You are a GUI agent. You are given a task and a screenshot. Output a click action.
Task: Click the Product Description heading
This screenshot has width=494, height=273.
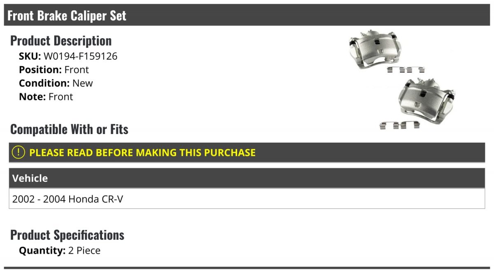click(x=61, y=41)
